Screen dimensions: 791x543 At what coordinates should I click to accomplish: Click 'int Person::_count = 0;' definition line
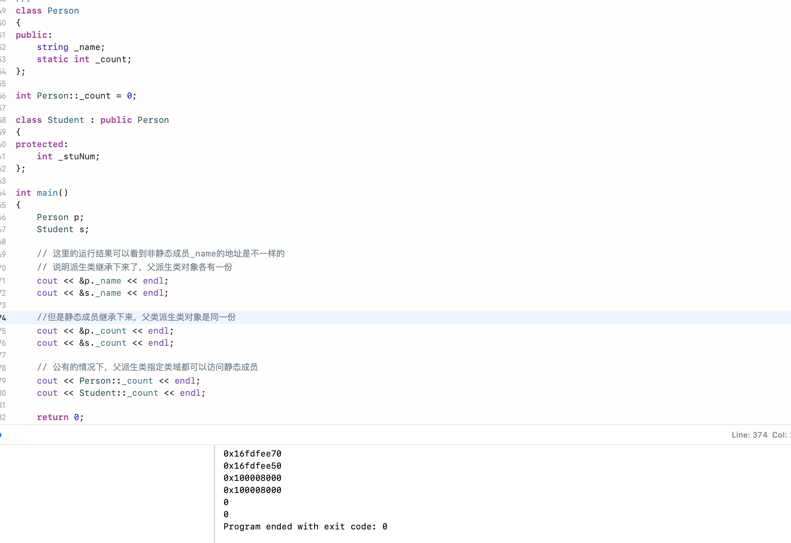(76, 96)
